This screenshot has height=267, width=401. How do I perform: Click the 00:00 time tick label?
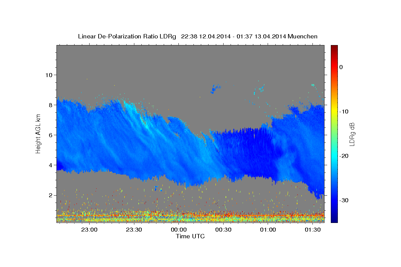[178, 230]
